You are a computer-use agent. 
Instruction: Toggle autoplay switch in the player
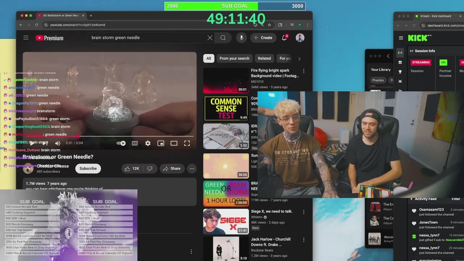coord(121,143)
